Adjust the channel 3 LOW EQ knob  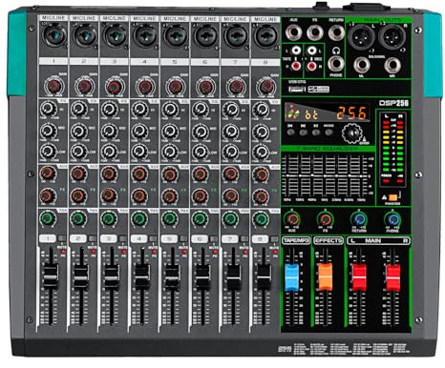tap(109, 152)
